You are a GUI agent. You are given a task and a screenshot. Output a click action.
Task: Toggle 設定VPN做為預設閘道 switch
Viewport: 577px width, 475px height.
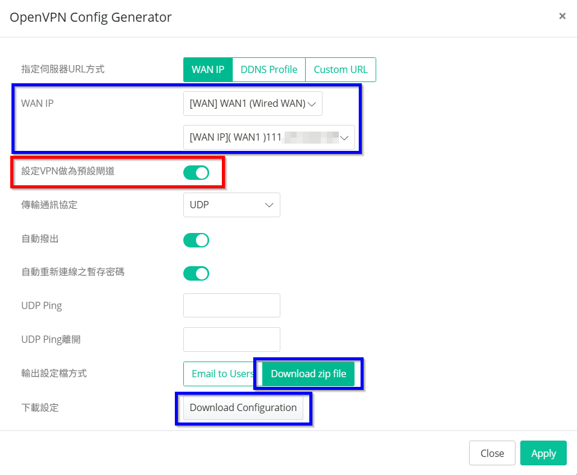196,173
